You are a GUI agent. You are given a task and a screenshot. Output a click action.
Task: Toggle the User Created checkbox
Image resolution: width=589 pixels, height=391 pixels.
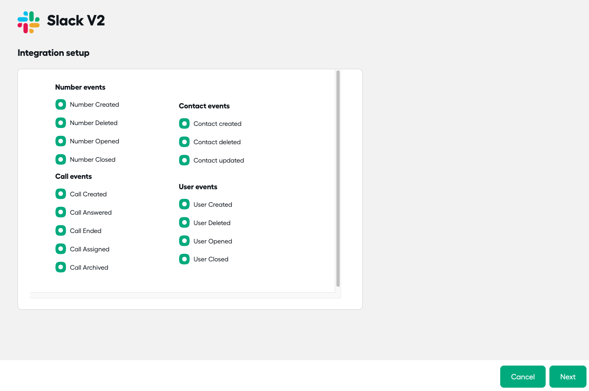pos(184,204)
